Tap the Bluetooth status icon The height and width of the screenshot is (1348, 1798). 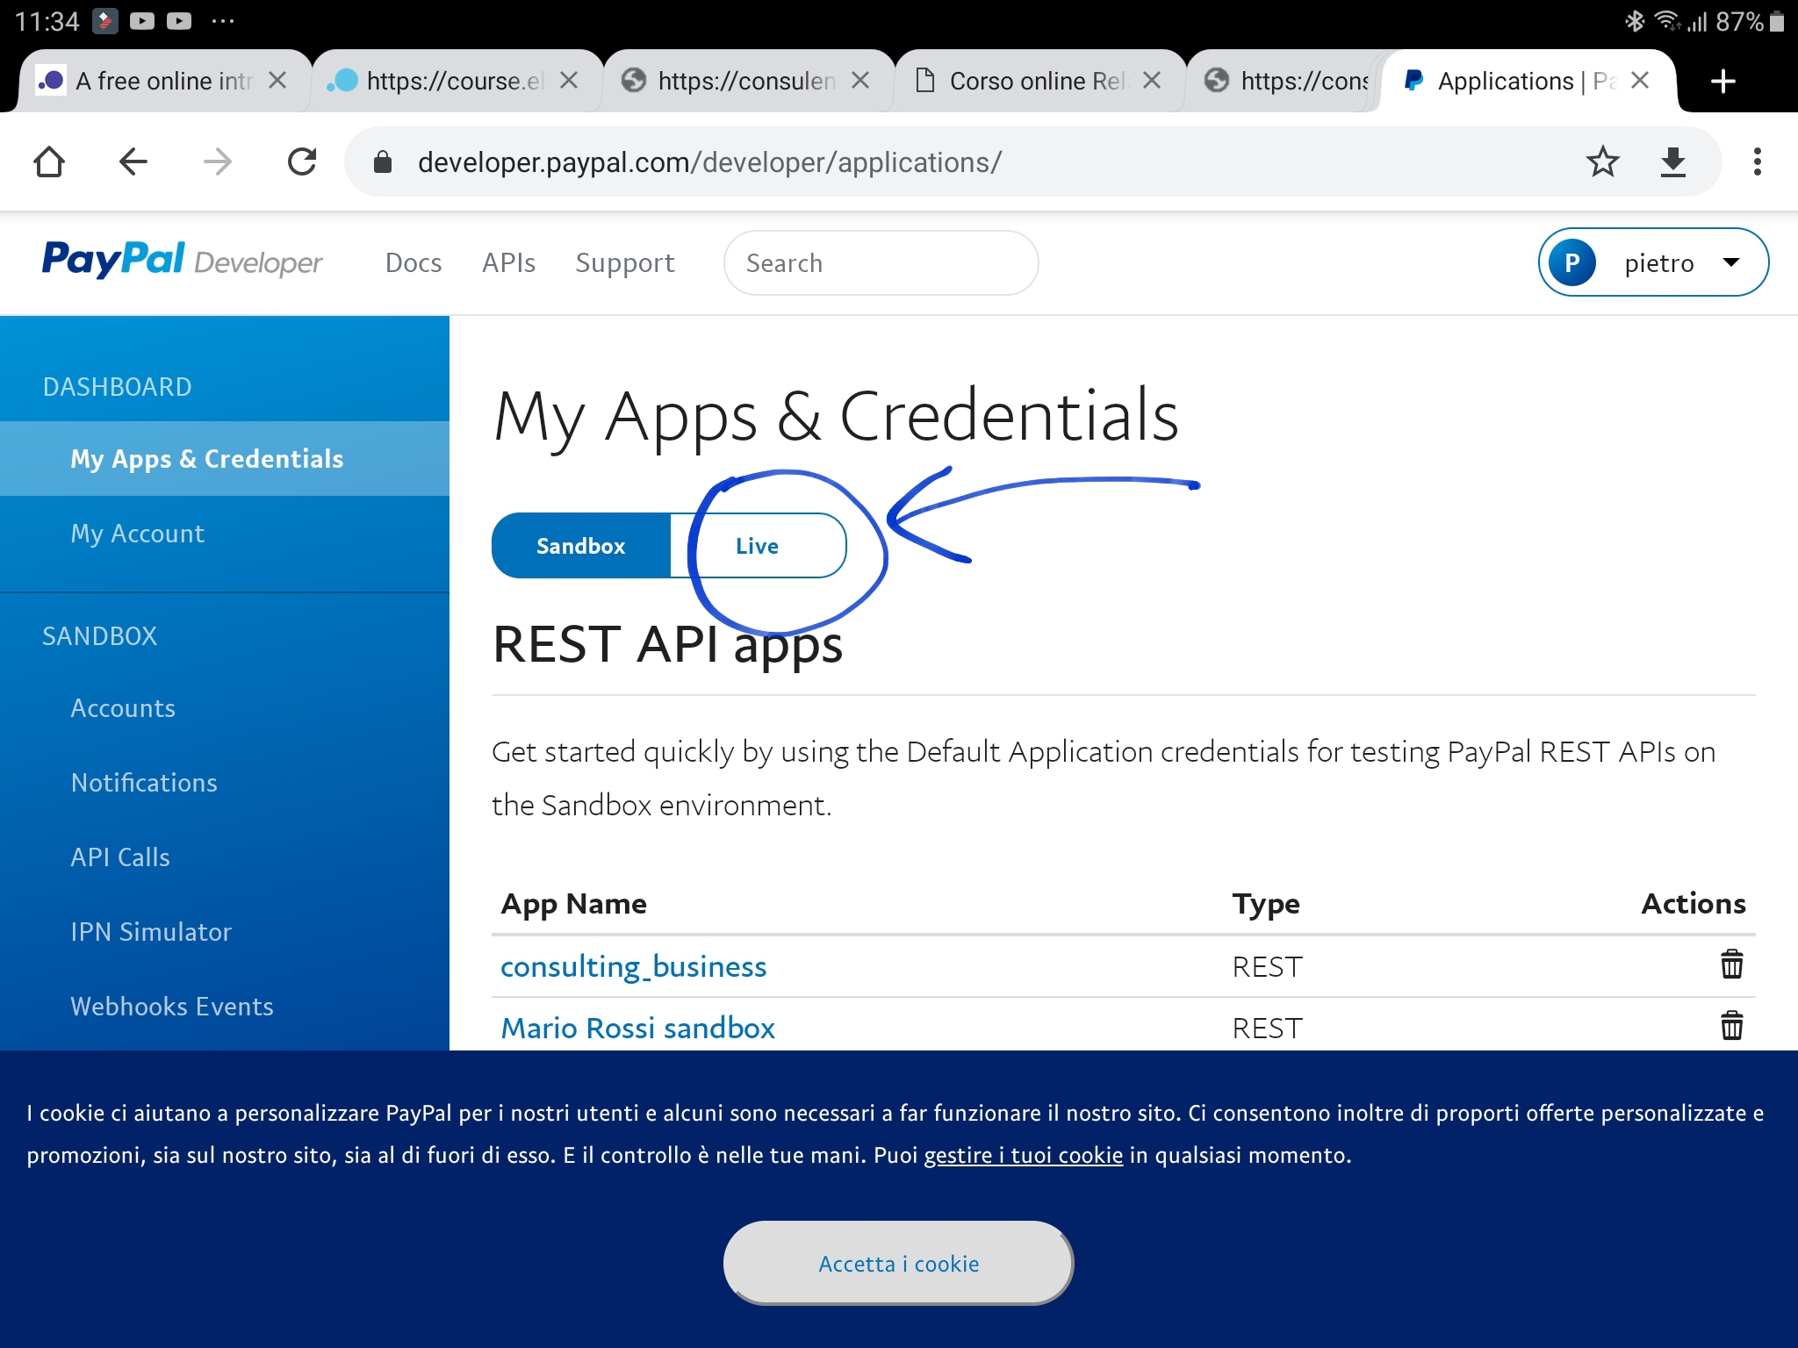(1634, 21)
